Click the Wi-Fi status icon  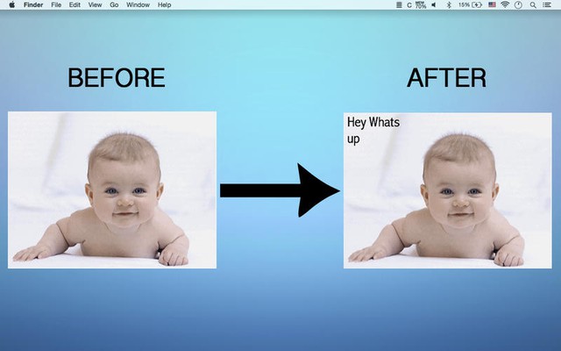point(503,4)
